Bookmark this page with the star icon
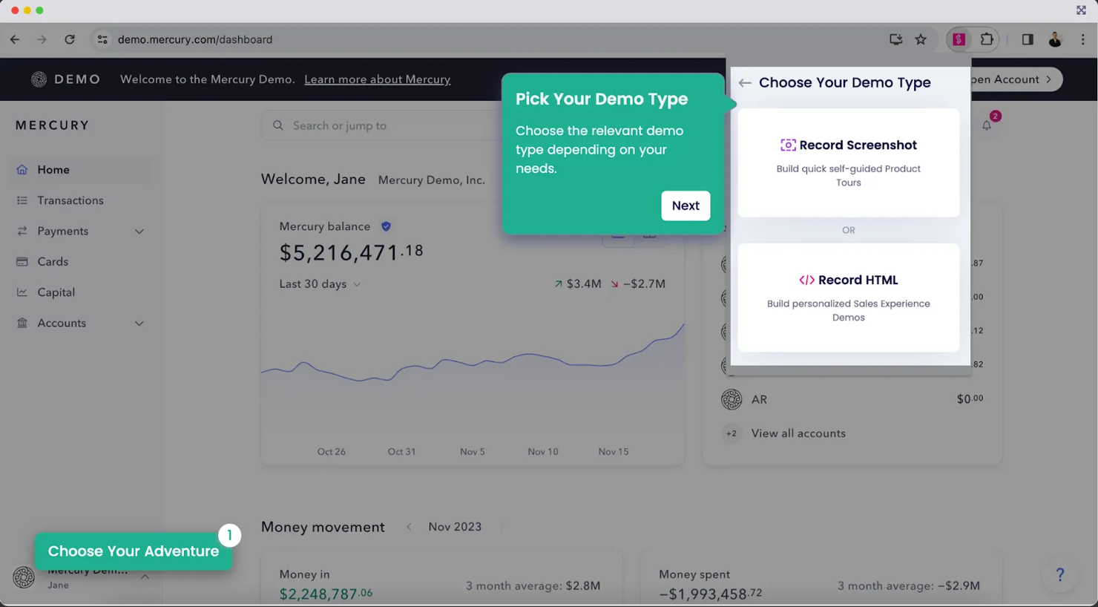The height and width of the screenshot is (607, 1098). pyautogui.click(x=921, y=39)
